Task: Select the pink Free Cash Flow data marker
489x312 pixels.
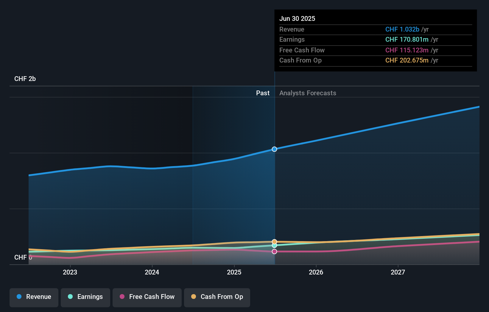Action: (274, 251)
